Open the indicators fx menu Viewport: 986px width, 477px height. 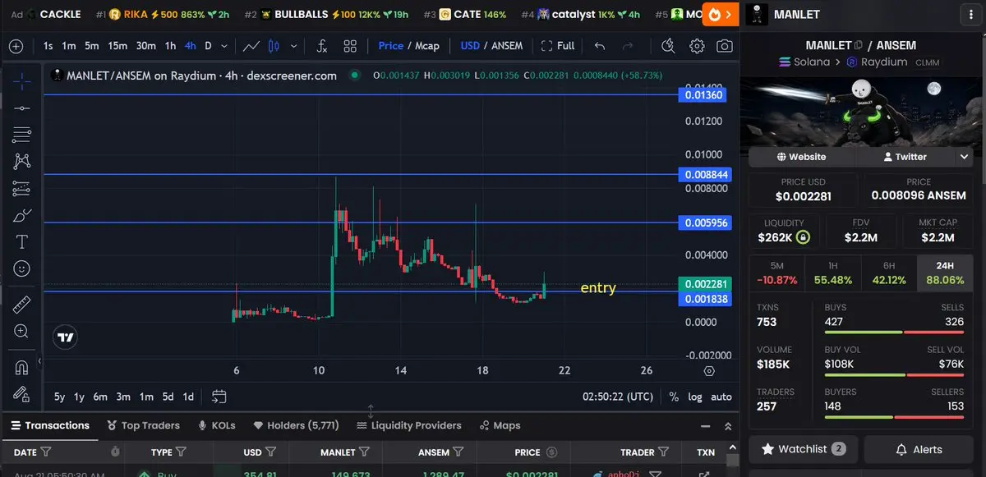click(322, 46)
